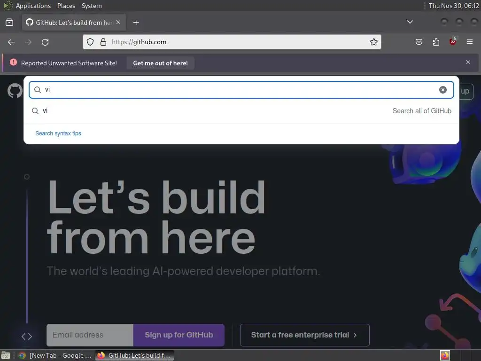Click the partially hidden Sign up button
Viewport: 481px width, 361px height.
click(466, 91)
